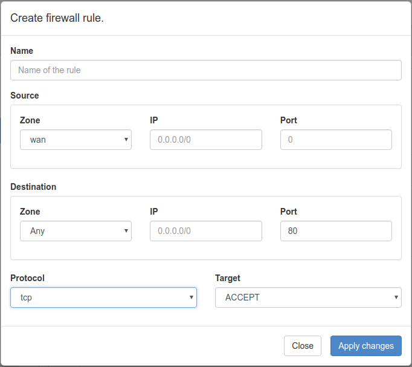This screenshot has width=412, height=367.
Task: Click the IP label in Destination section
Action: point(154,212)
